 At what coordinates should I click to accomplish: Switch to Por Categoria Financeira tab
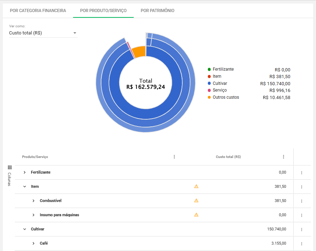(x=38, y=11)
